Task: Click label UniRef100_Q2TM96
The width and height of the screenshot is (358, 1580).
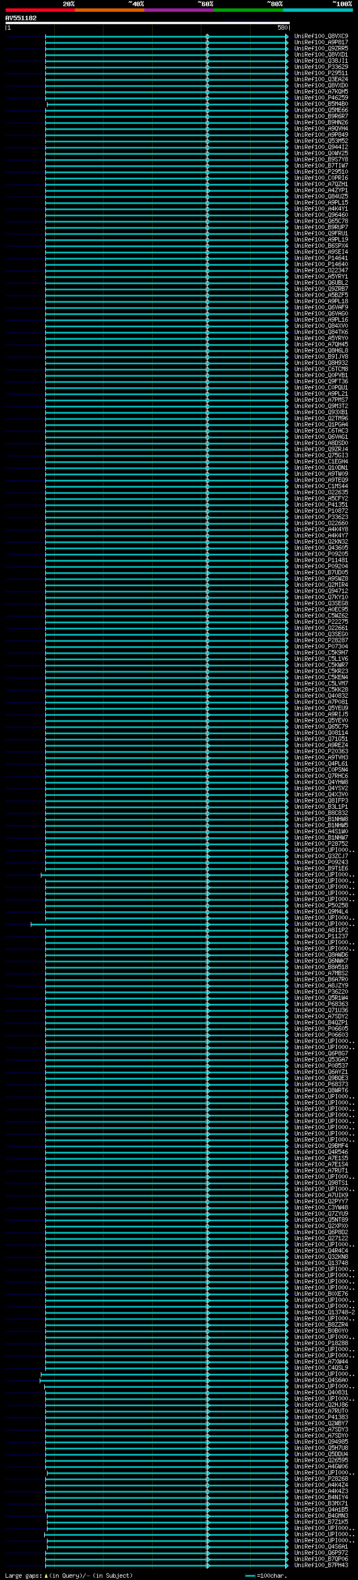Action: click(321, 418)
